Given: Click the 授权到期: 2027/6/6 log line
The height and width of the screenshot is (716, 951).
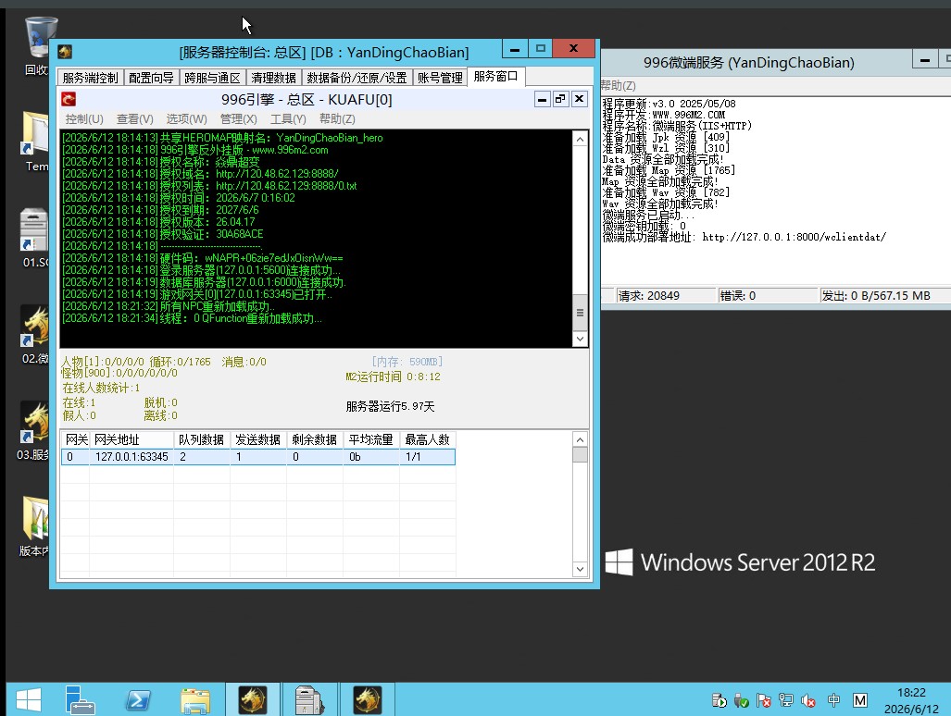Looking at the screenshot, I should tap(160, 210).
